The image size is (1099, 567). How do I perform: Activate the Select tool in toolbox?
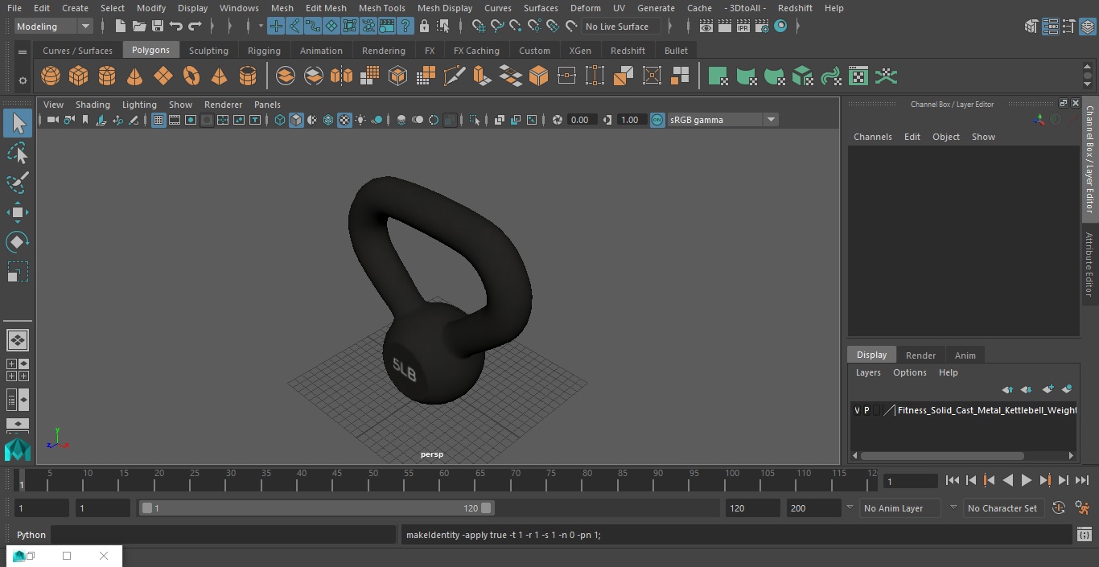point(18,123)
